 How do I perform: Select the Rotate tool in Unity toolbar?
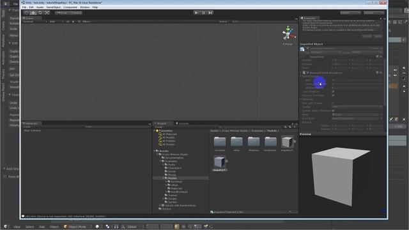[x=40, y=13]
